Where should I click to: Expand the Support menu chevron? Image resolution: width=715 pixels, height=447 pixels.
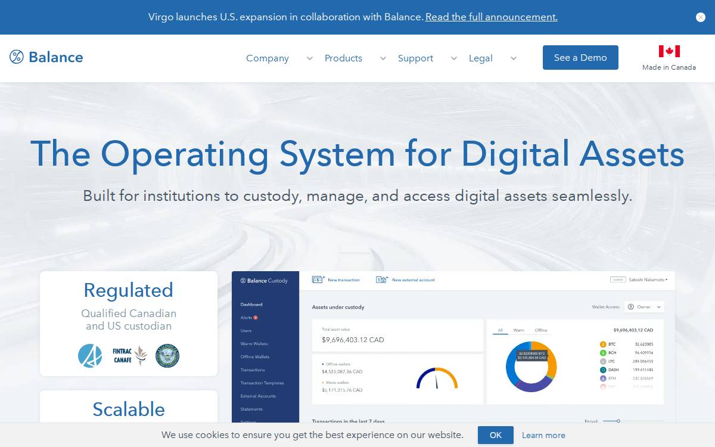(454, 58)
